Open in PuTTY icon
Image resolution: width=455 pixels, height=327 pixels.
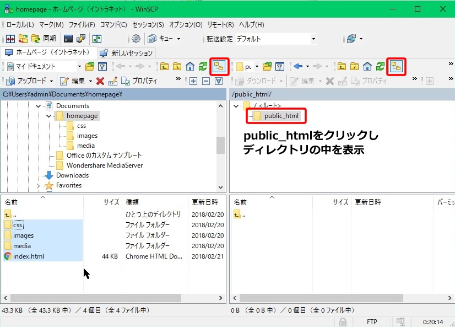(80, 39)
